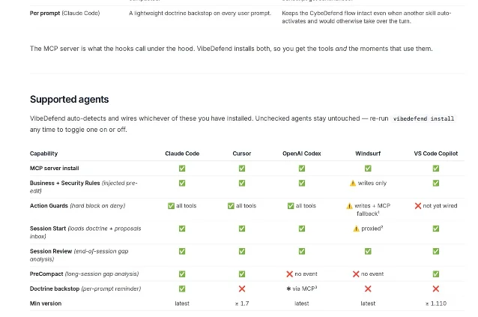Click the warning icon beside Windsurf writes only
Screen dimensions: 478x317
tap(353, 183)
